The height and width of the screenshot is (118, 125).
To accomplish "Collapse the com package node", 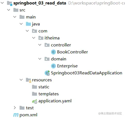I will click(27, 31).
